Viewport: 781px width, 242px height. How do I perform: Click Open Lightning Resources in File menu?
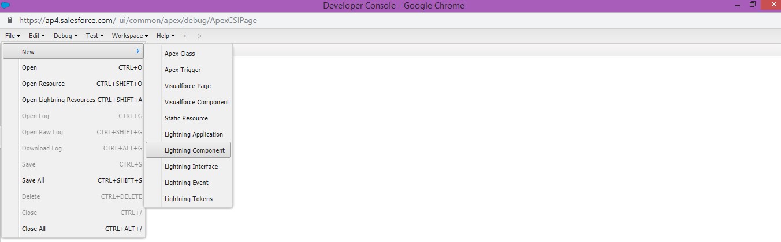(x=58, y=100)
